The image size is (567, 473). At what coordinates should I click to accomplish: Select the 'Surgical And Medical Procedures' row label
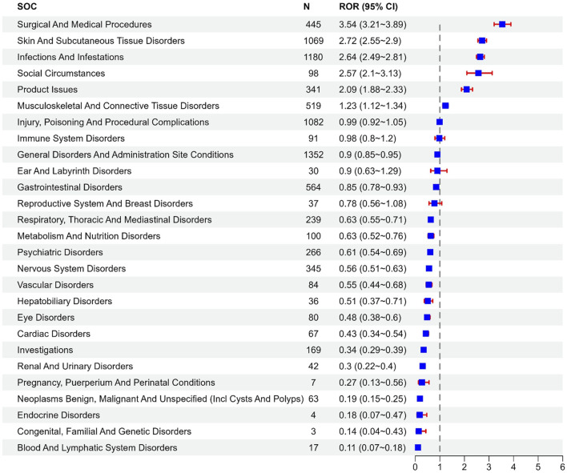(x=84, y=25)
